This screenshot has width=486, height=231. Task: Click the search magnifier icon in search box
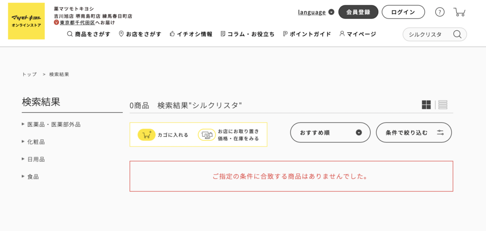[x=457, y=34]
